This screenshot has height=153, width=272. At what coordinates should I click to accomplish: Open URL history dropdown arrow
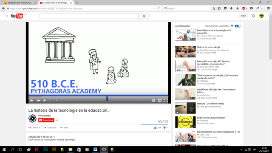tap(154, 8)
